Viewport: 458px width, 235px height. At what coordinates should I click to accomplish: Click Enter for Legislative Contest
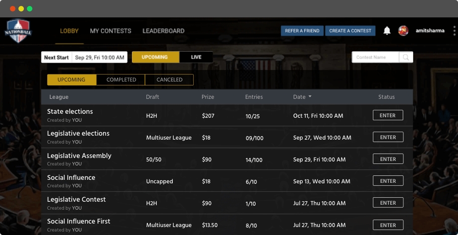388,203
